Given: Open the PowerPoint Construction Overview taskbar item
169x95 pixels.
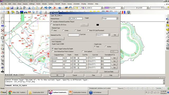Looking at the screenshot, I should (x=78, y=92).
